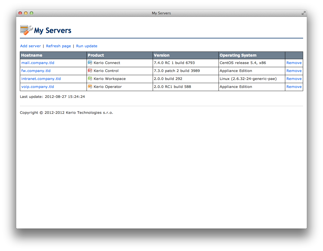Close the My Servers window
323x251 pixels.
(x=20, y=13)
